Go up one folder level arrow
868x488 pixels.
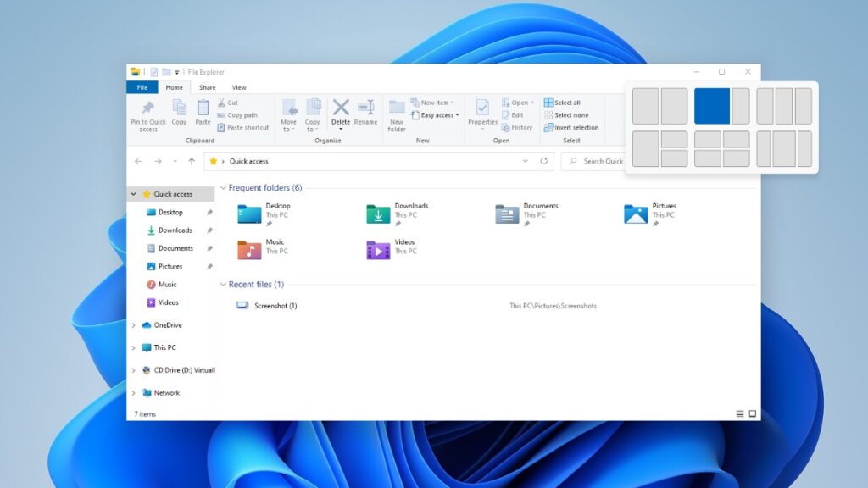pyautogui.click(x=192, y=161)
